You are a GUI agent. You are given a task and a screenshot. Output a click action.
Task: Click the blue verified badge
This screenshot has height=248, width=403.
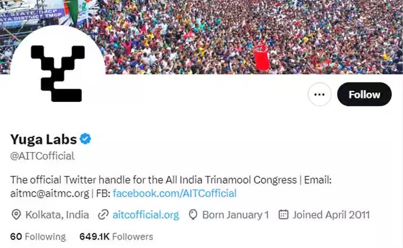pyautogui.click(x=85, y=139)
